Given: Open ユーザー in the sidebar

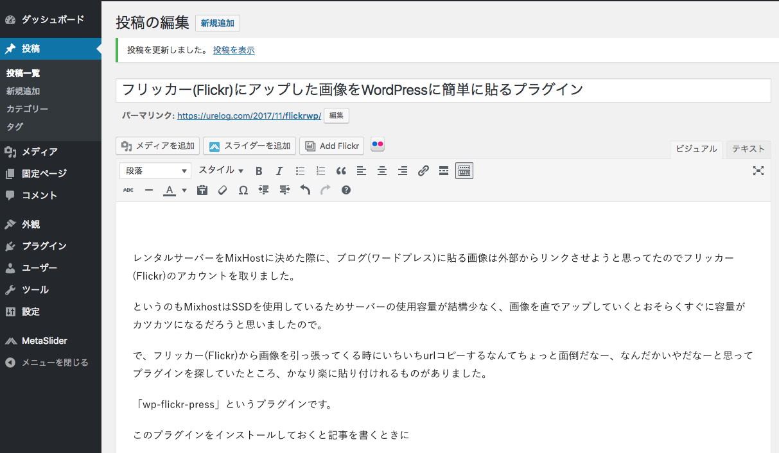Looking at the screenshot, I should [x=51, y=268].
